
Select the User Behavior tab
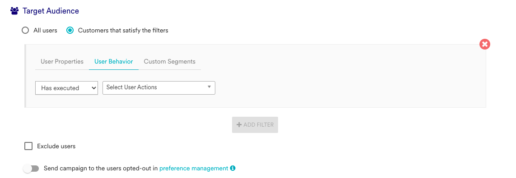(113, 61)
